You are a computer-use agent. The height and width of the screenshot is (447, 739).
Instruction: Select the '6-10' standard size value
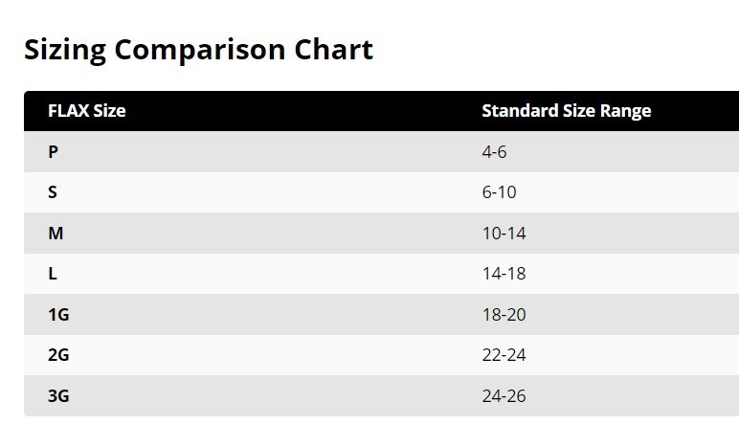point(499,192)
